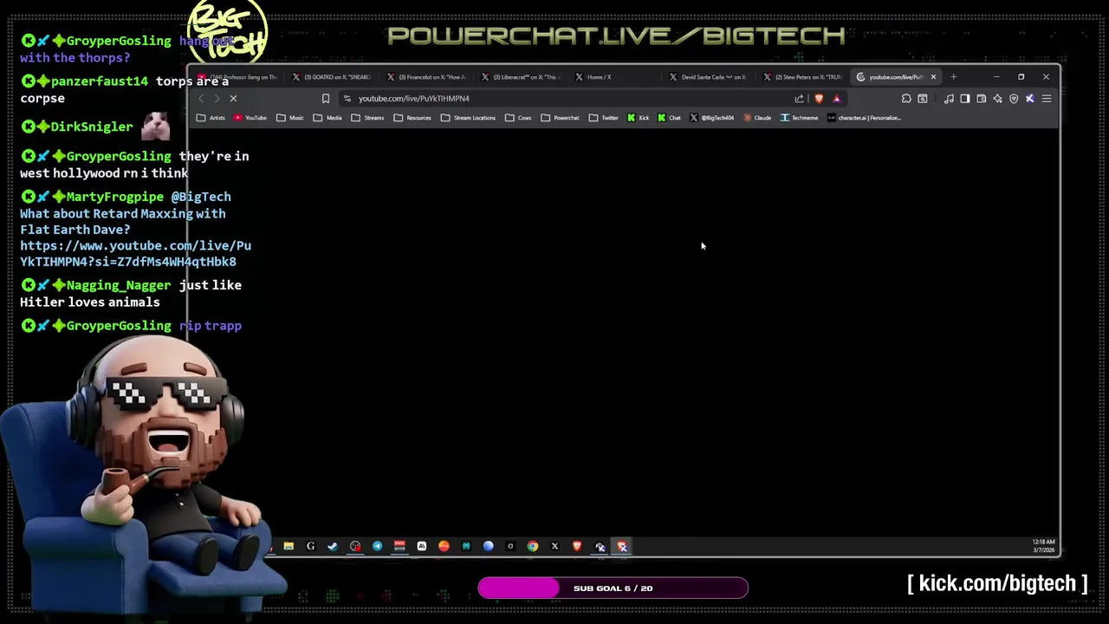1109x624 pixels.
Task: Open the Leo AI sparkle icon
Action: 997,99
